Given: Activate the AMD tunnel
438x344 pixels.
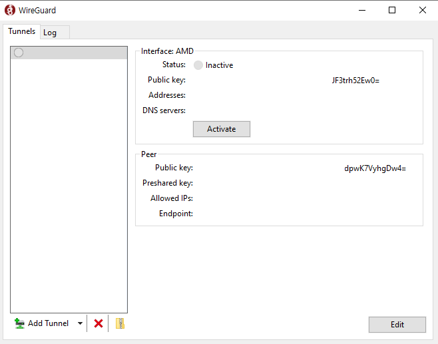Looking at the screenshot, I should [222, 129].
